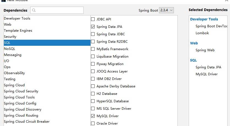The image size is (230, 126).
Task: Enable the JDBC API checkbox
Action: coord(93,19)
